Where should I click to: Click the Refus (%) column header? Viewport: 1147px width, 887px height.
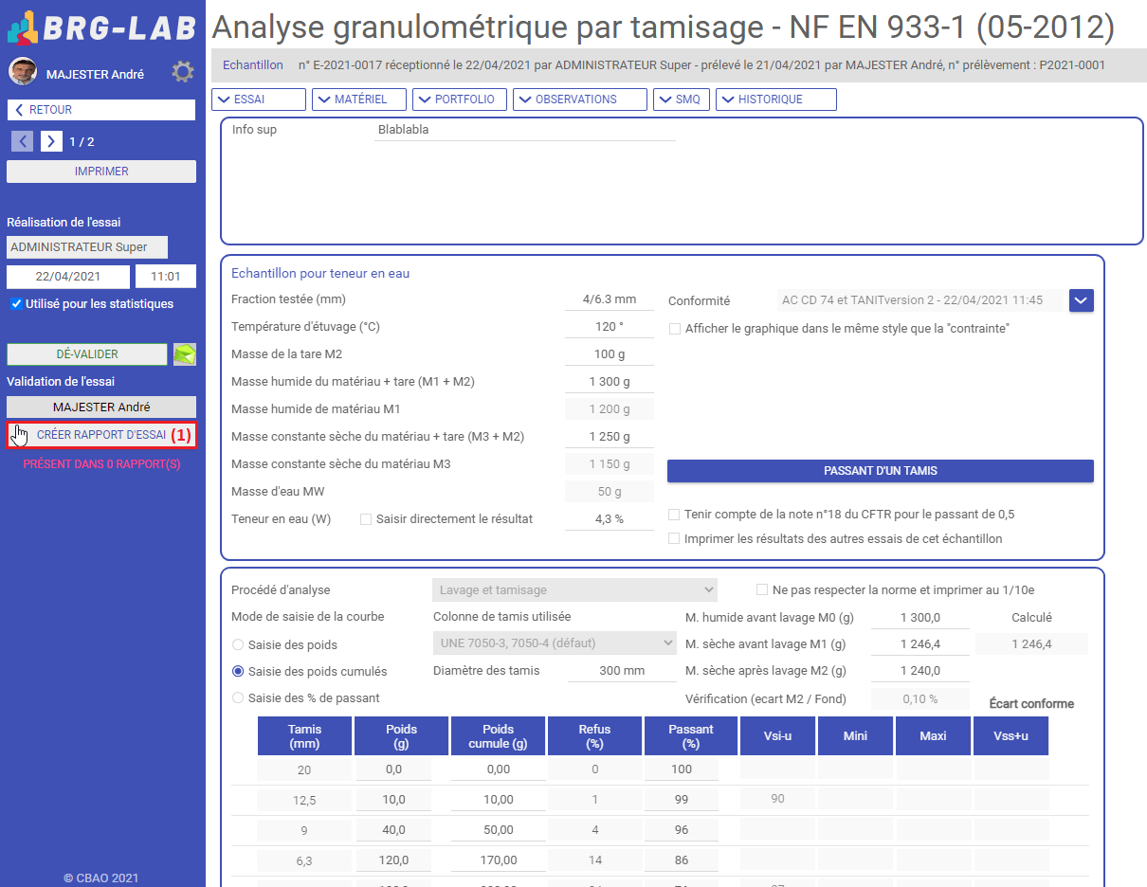[x=594, y=736]
